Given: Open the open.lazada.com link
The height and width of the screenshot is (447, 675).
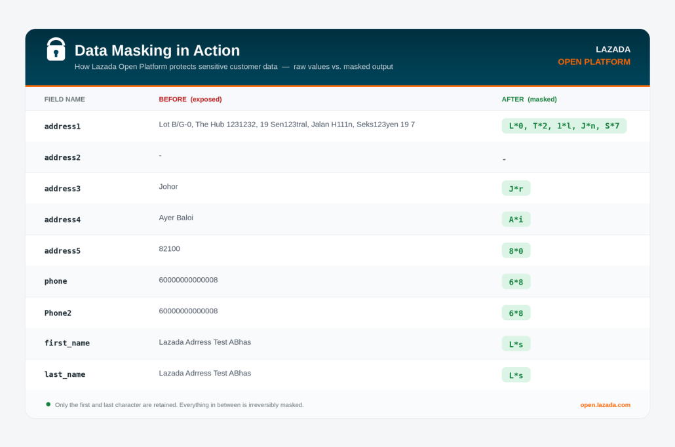Looking at the screenshot, I should (x=605, y=405).
